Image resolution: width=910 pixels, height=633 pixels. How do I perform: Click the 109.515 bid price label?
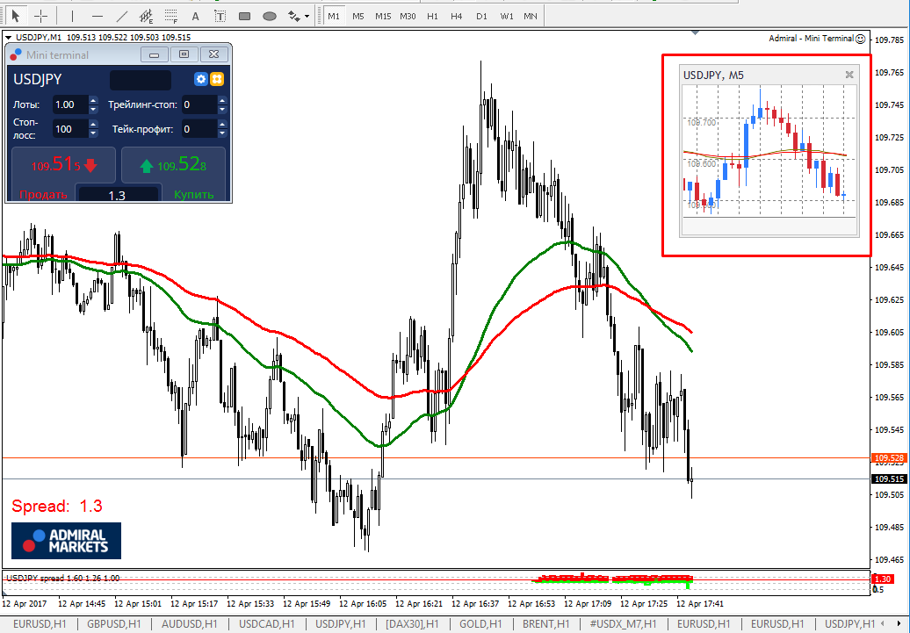click(x=889, y=478)
